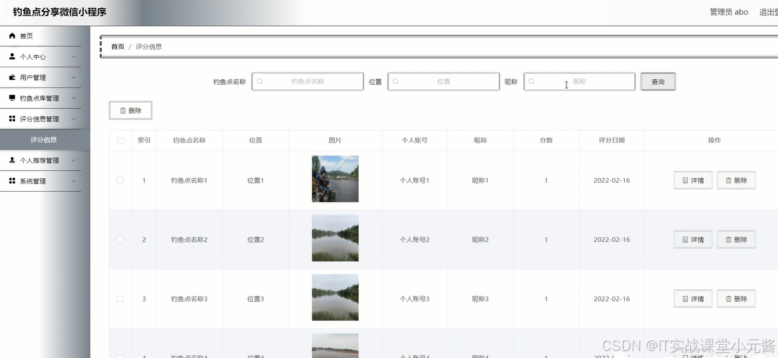Click the person icon beside 个人中心
The width and height of the screenshot is (778, 358).
pos(12,56)
